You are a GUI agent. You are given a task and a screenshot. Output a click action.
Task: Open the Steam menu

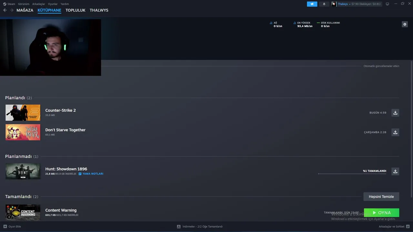click(x=9, y=4)
